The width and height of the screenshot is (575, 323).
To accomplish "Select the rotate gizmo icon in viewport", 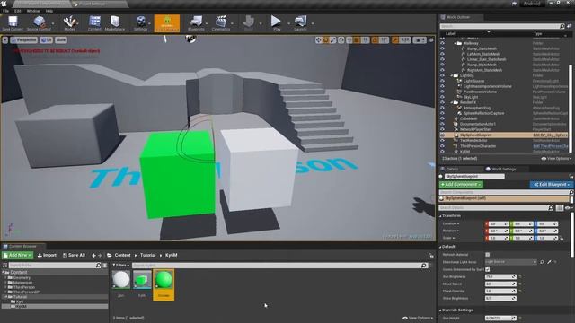I will 325,39.
